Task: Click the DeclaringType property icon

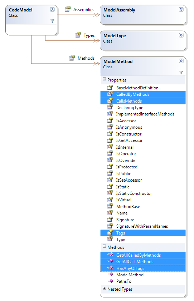Action: (110, 107)
